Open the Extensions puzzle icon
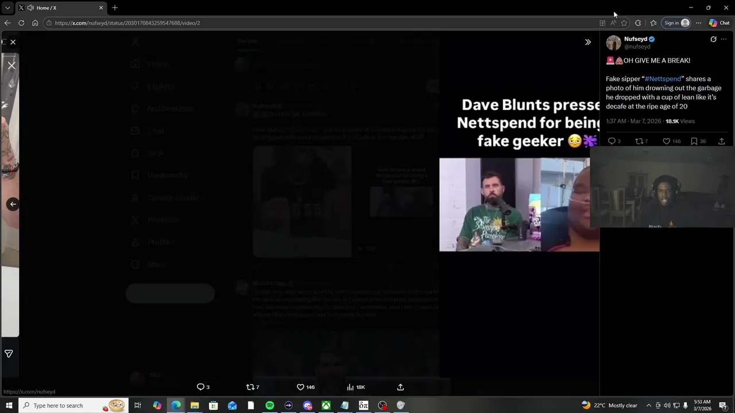Viewport: 735px width, 413px height. [x=639, y=23]
